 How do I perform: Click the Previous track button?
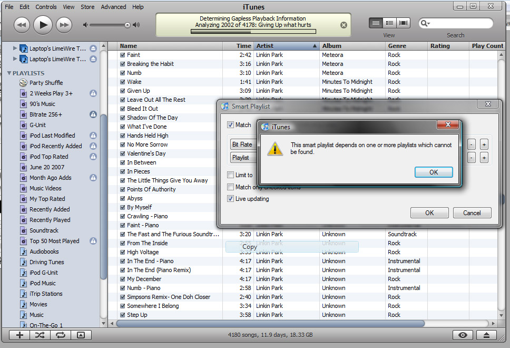point(22,25)
